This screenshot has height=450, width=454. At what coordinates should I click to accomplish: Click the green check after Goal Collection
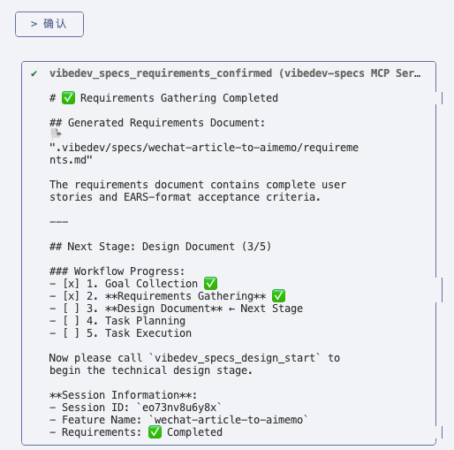pos(210,284)
